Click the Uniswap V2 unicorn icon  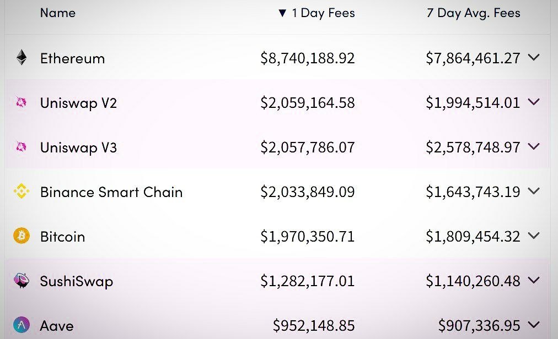pyautogui.click(x=22, y=102)
